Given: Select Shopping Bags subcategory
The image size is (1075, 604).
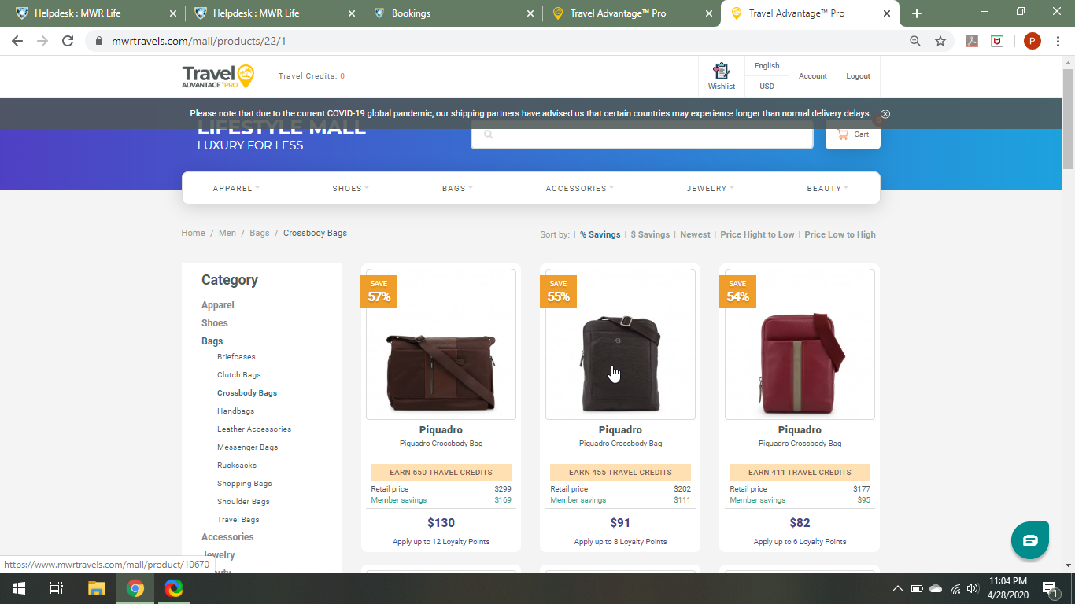Looking at the screenshot, I should (245, 484).
